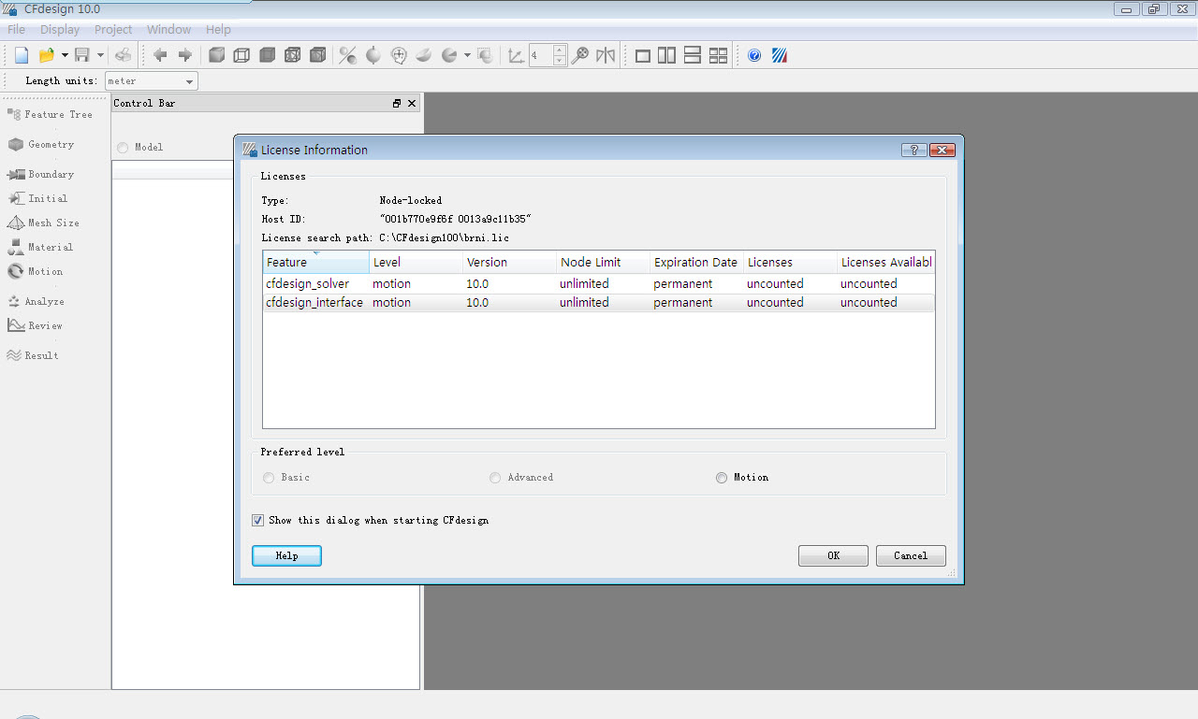Open the Initial conditions task

37,199
